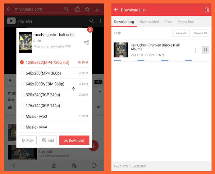
Task: Select 640x360 WEBM 360p option
Action: pos(54,84)
